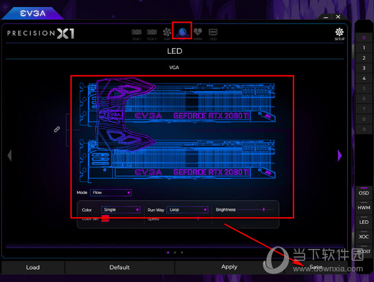Click the Save button
Viewport: 374px width, 282px height.
pos(316,267)
